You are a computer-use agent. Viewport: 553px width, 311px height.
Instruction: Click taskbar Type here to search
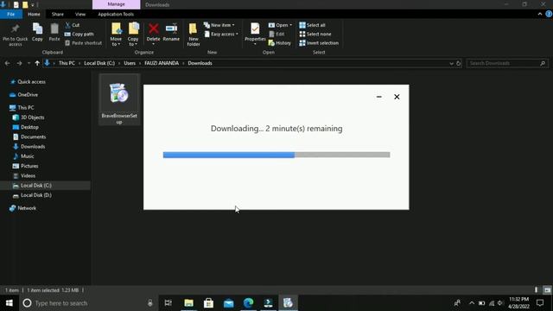[x=88, y=303]
